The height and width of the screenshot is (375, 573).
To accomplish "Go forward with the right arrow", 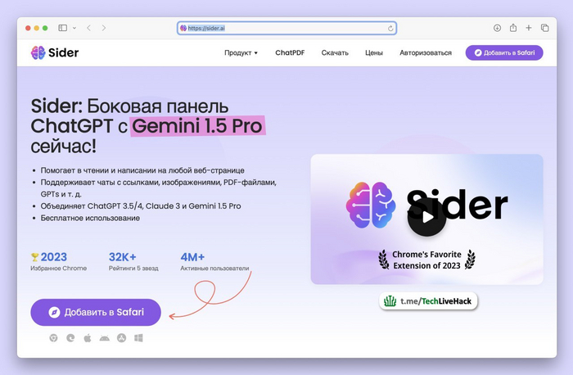I will [104, 28].
